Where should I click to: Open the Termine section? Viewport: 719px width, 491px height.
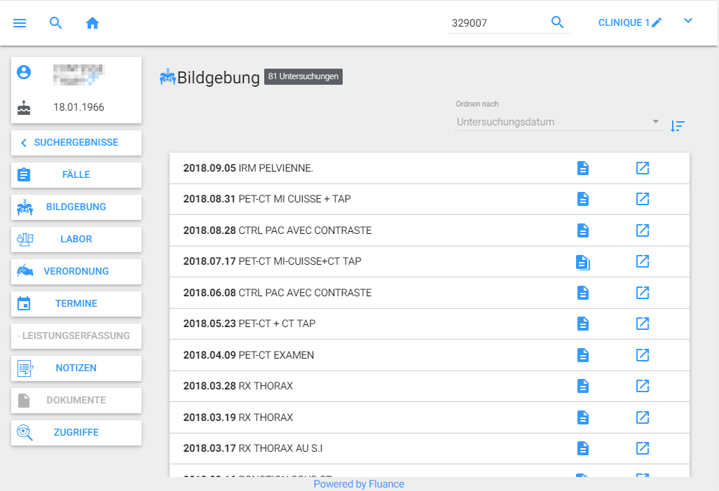76,303
